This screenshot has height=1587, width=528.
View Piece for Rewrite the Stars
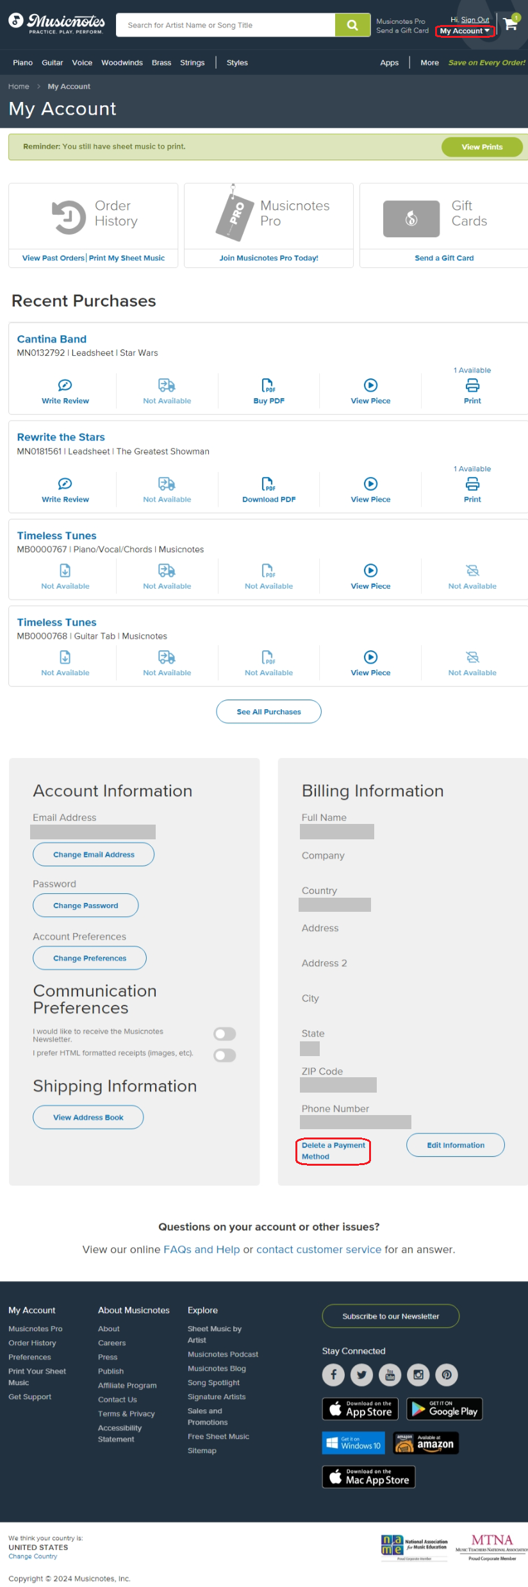[370, 490]
